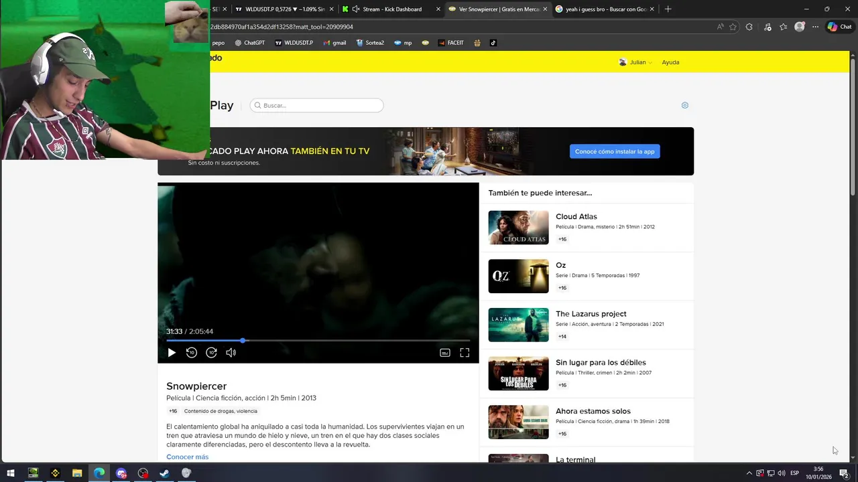The width and height of the screenshot is (858, 482).
Task: Play the Snowpiercer video
Action: [172, 353]
